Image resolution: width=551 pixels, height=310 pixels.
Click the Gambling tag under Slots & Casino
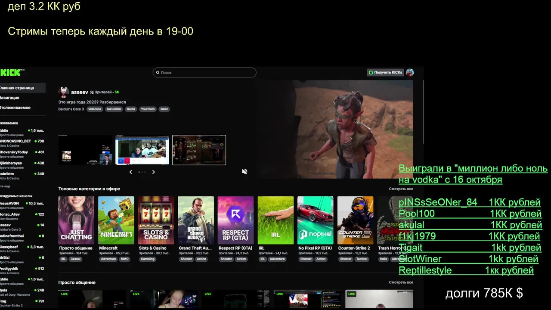click(148, 259)
